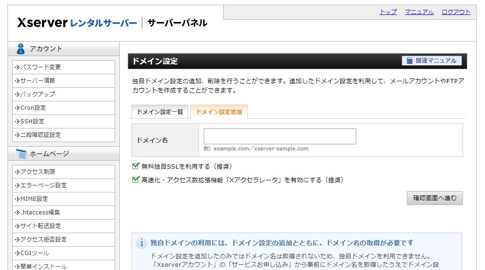
Task: Click the person icon beside アカウント
Action: [x=20, y=48]
